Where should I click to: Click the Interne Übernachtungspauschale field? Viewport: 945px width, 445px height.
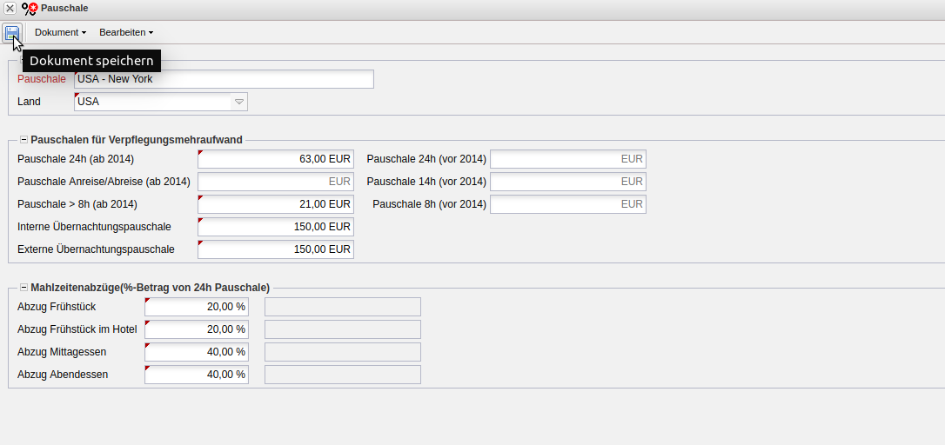click(x=275, y=227)
